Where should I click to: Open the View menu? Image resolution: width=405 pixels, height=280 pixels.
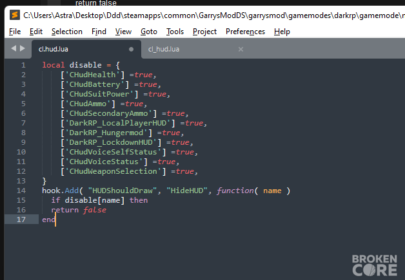coord(123,32)
